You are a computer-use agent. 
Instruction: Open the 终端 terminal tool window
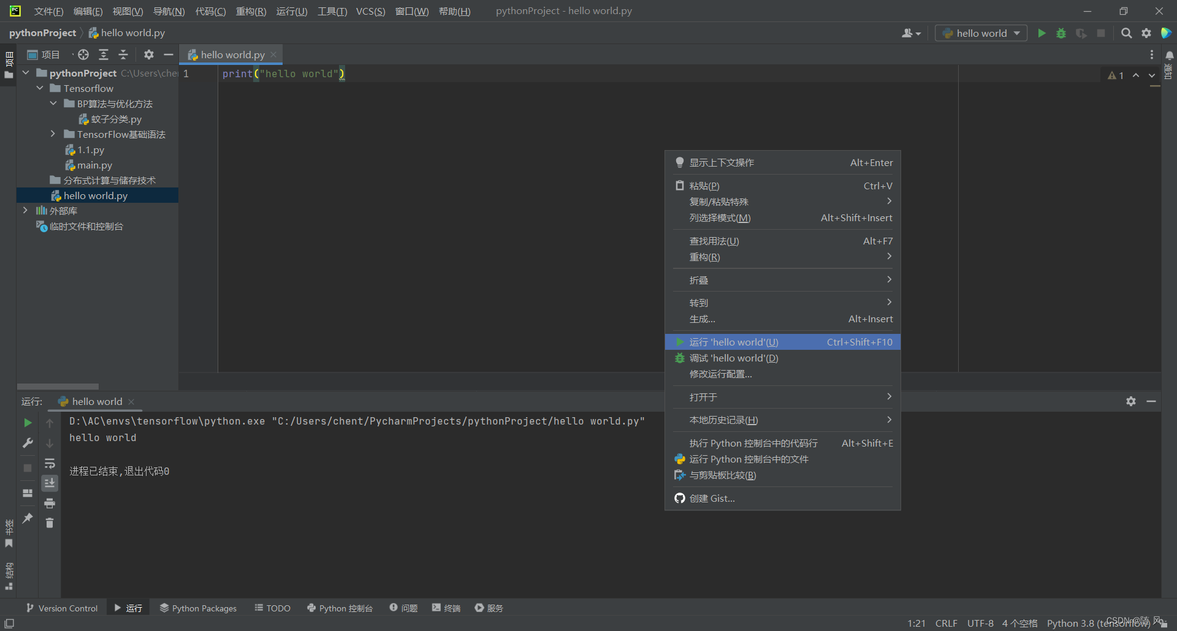pyautogui.click(x=446, y=608)
